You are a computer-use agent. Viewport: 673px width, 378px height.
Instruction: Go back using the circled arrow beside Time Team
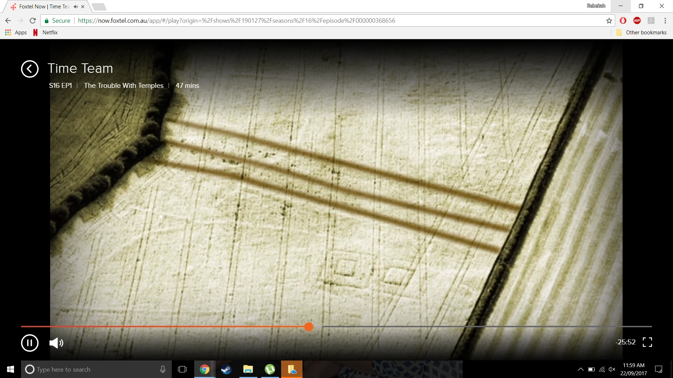click(x=30, y=69)
